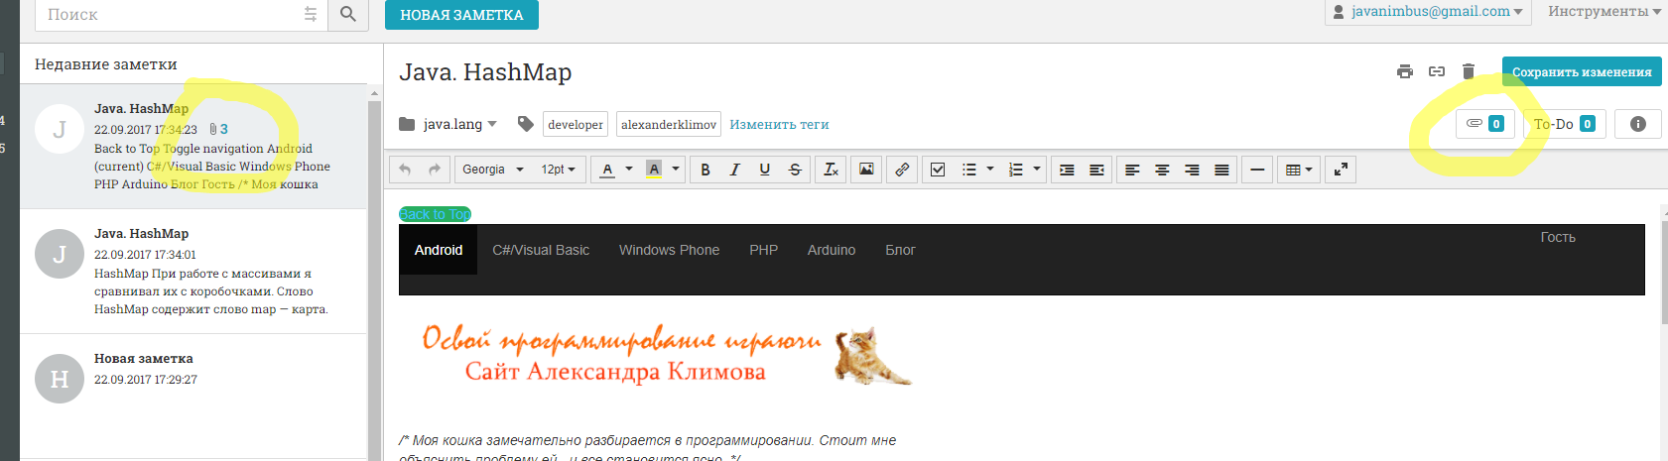This screenshot has height=461, width=1668.
Task: Select the PHP tab in note
Action: [x=763, y=250]
